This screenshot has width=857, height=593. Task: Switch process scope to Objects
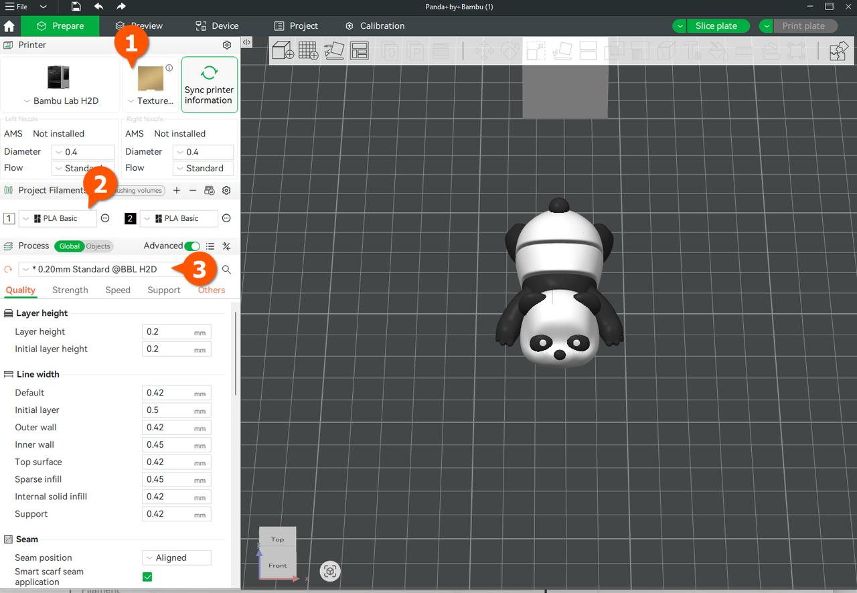coord(98,246)
